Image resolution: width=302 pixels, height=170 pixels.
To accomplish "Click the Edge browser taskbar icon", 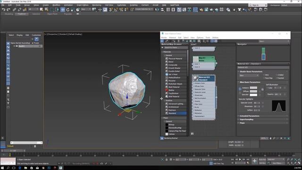I will pyautogui.click(x=20, y=168).
